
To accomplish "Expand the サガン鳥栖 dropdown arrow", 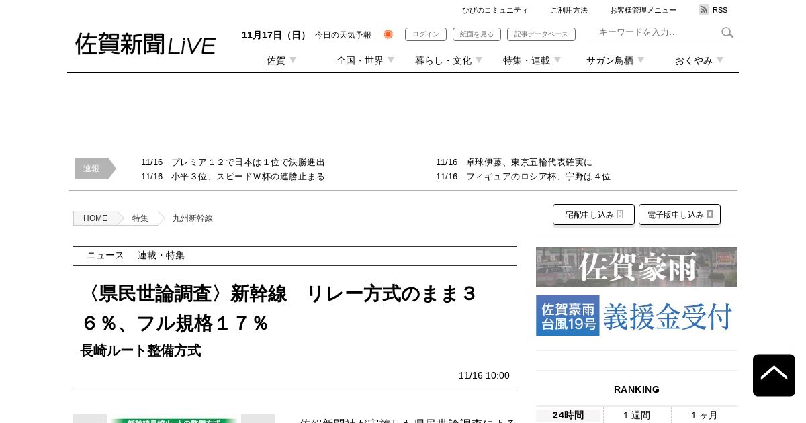I will (641, 60).
